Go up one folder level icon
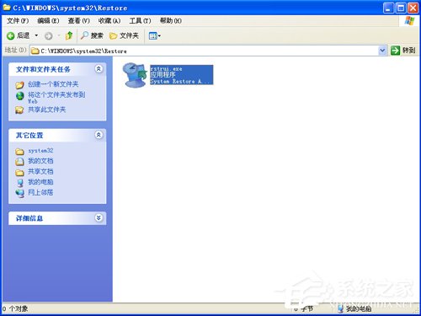The image size is (421, 316). 69,35
